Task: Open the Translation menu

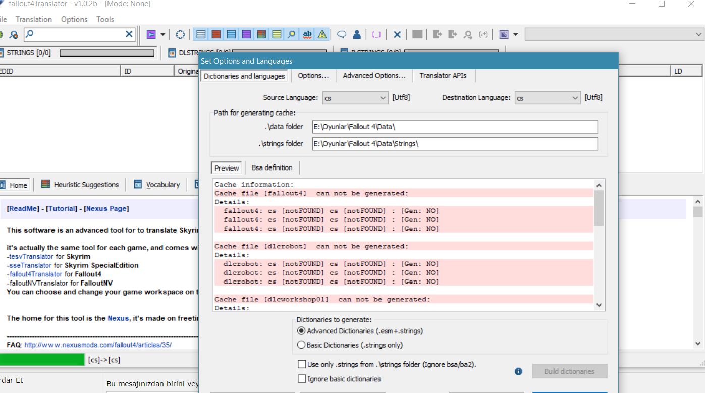Action: (x=34, y=19)
